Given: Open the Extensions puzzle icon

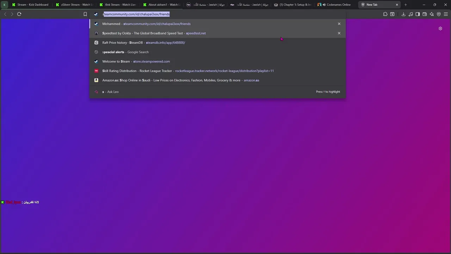Looking at the screenshot, I should (x=385, y=14).
